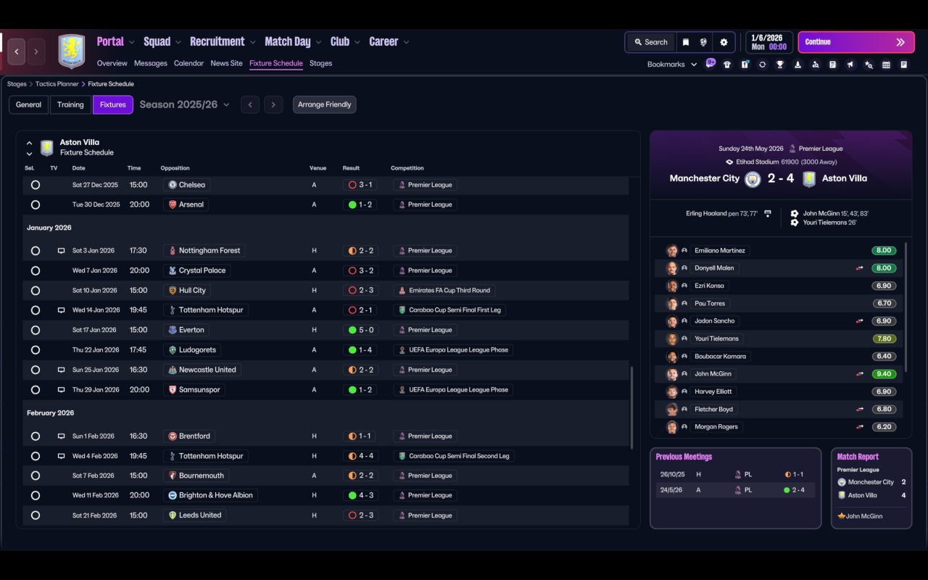Select the Arsenal fixture radio button
The width and height of the screenshot is (928, 580).
[36, 204]
